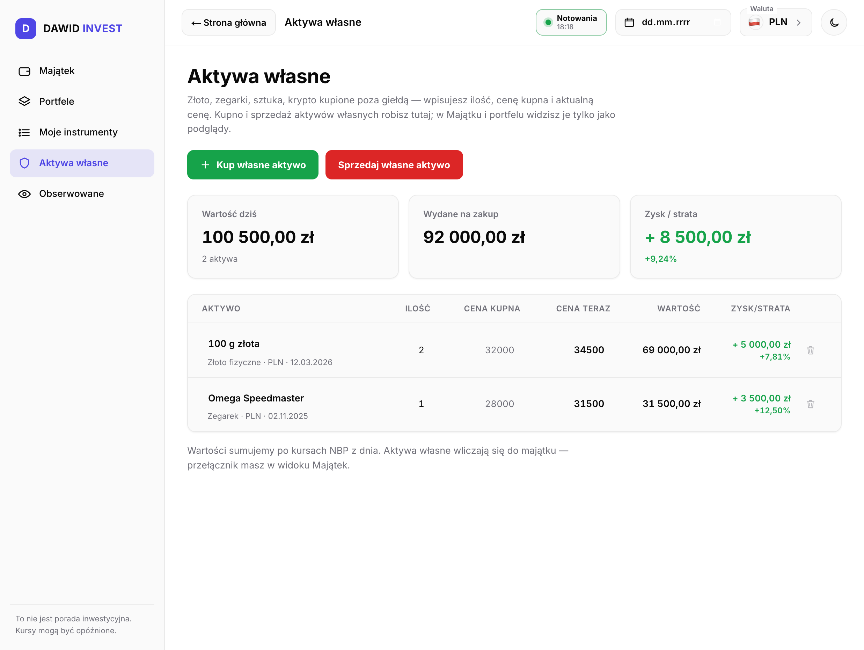Open Obserwowane eye icon in sidebar
This screenshot has width=864, height=650.
click(x=24, y=194)
